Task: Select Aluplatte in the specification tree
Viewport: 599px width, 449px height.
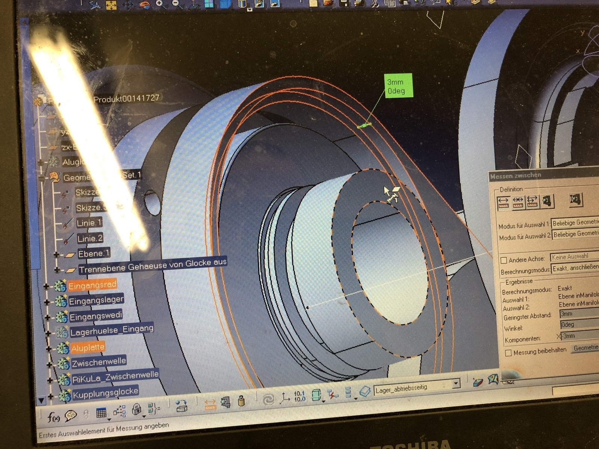Action: (88, 348)
